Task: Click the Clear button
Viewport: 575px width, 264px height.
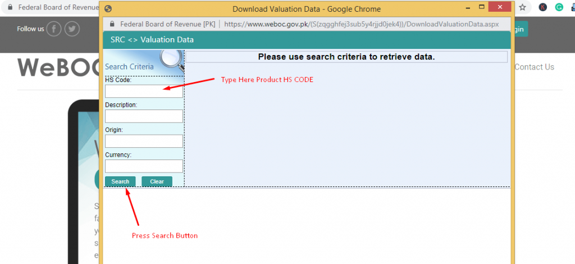Action: click(x=157, y=181)
